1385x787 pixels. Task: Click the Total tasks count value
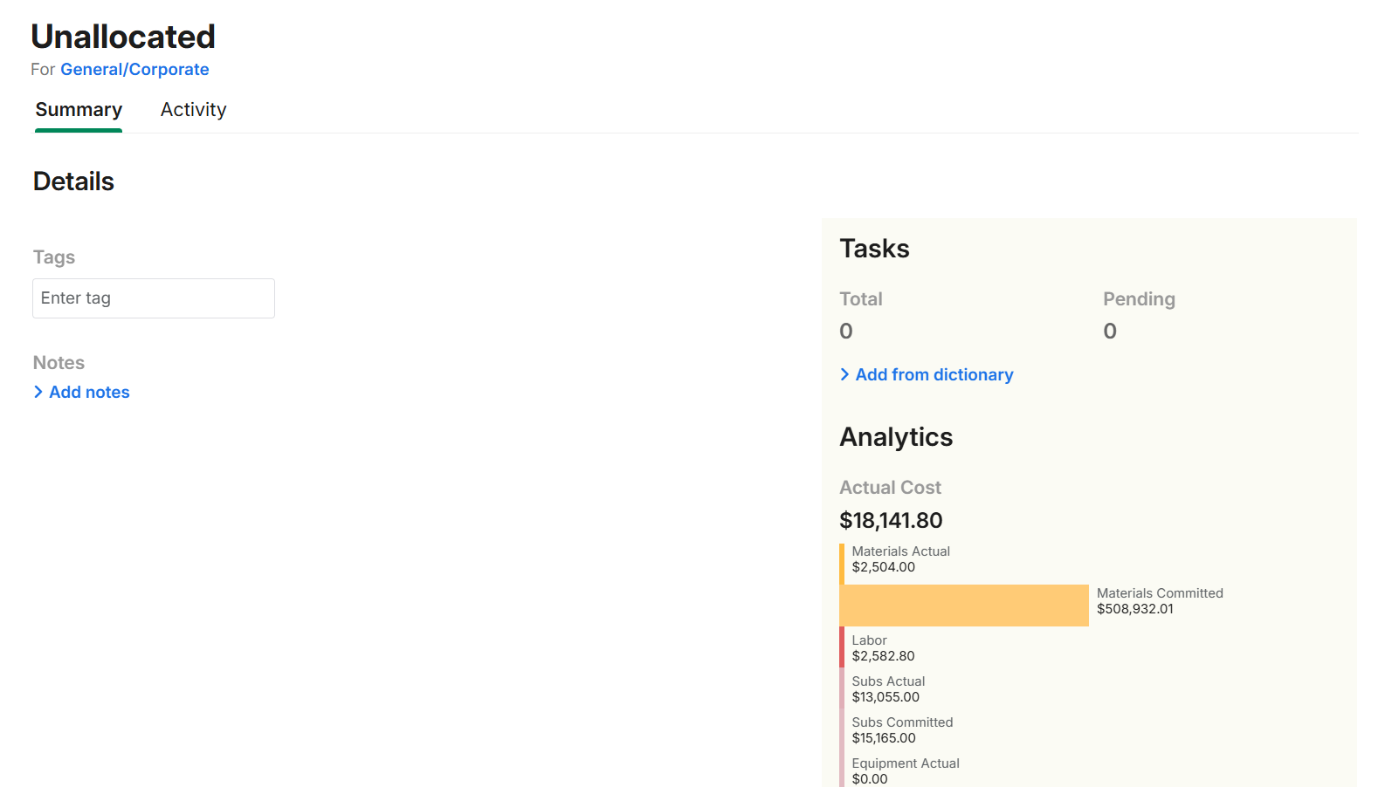846,332
